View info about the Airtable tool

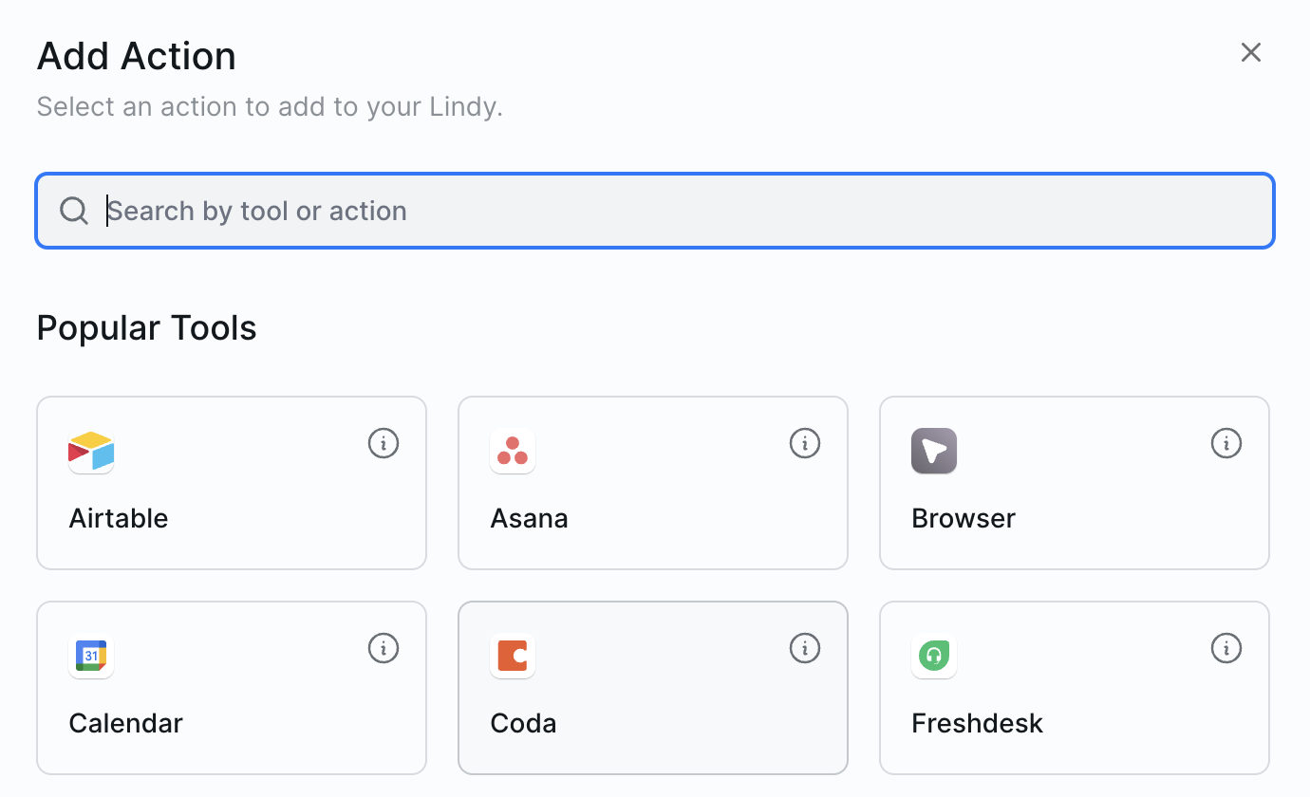[384, 443]
